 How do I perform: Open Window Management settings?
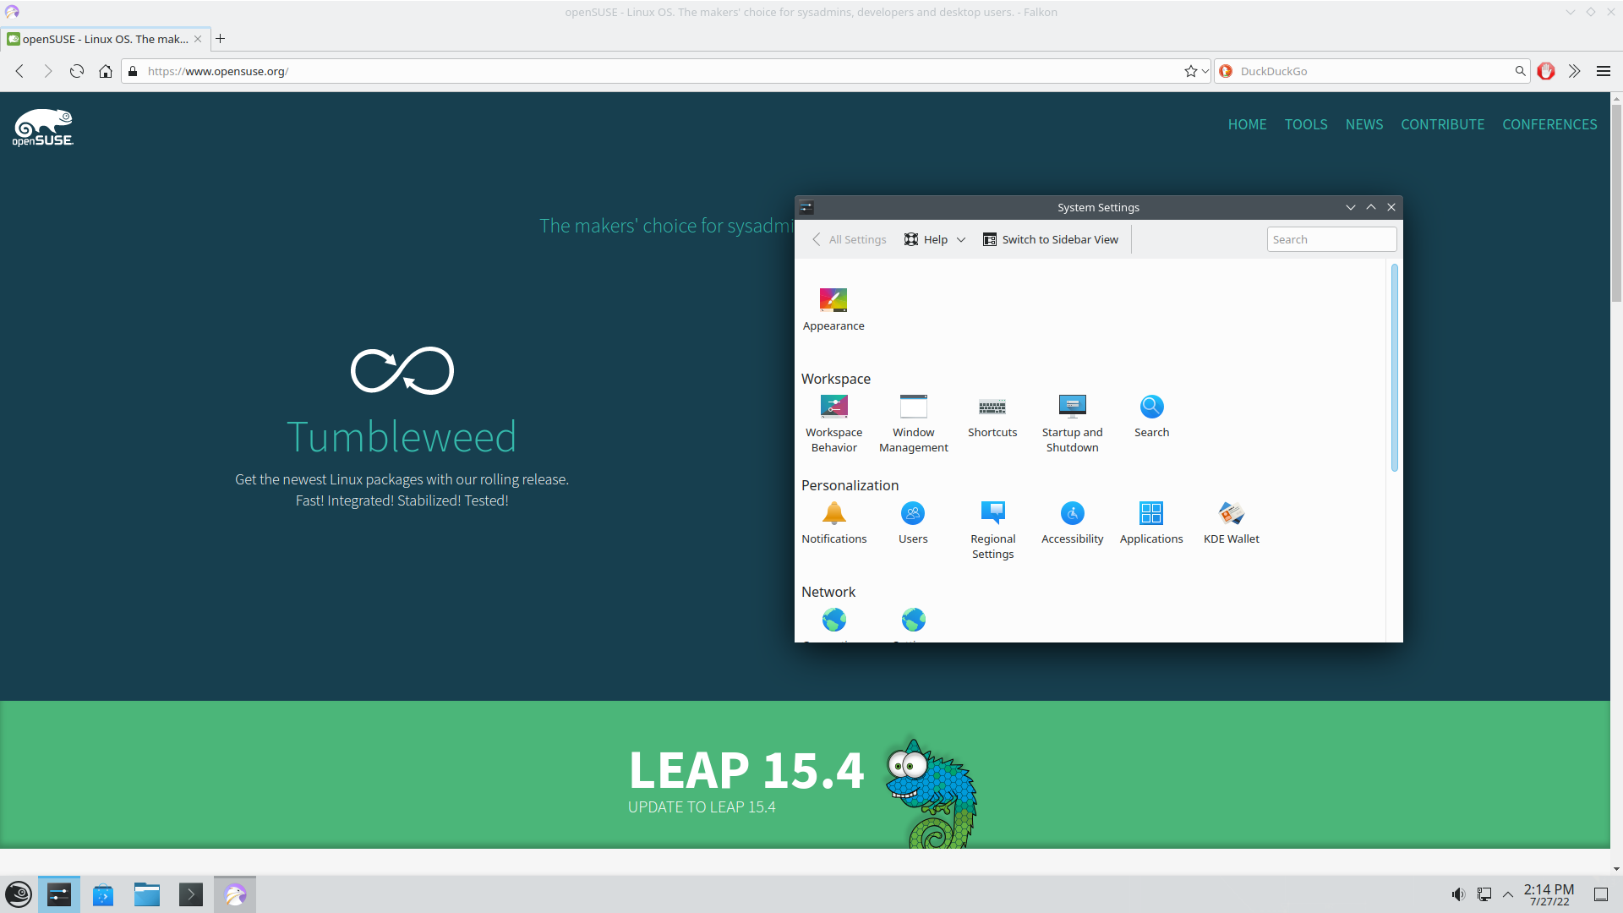tap(913, 424)
